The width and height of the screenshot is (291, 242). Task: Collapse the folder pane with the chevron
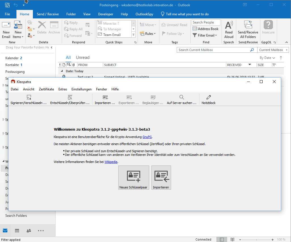pos(52,48)
